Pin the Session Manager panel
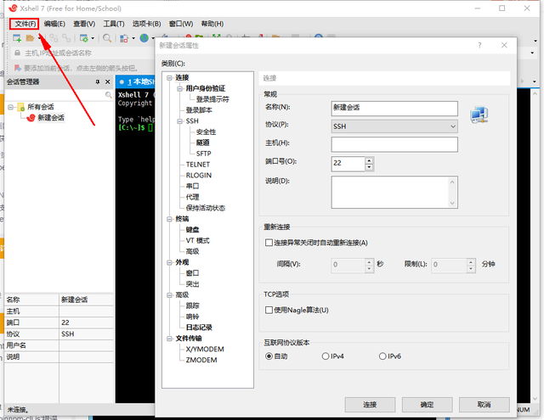Image resolution: width=544 pixels, height=420 pixels. click(98, 81)
